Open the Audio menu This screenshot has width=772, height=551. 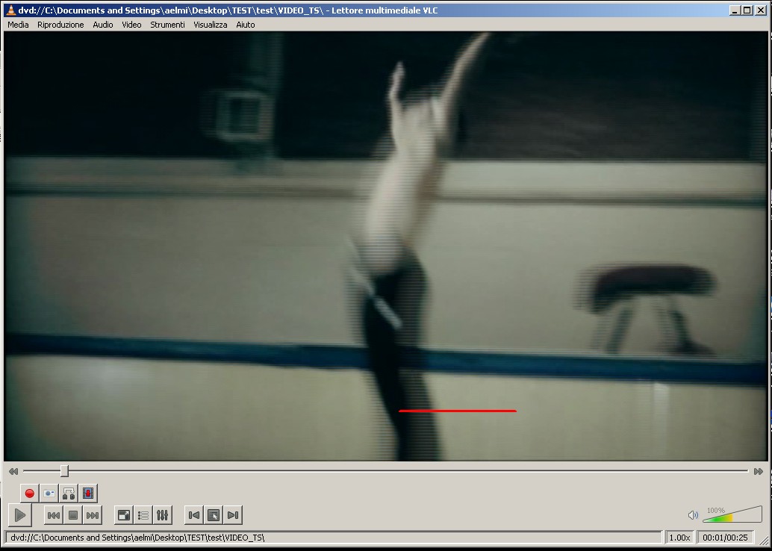point(103,25)
